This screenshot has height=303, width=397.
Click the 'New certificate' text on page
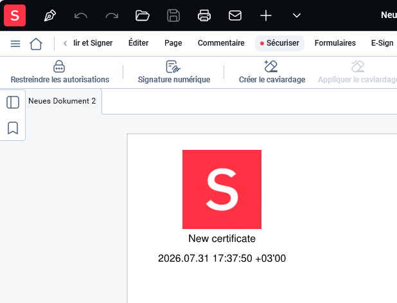222,239
